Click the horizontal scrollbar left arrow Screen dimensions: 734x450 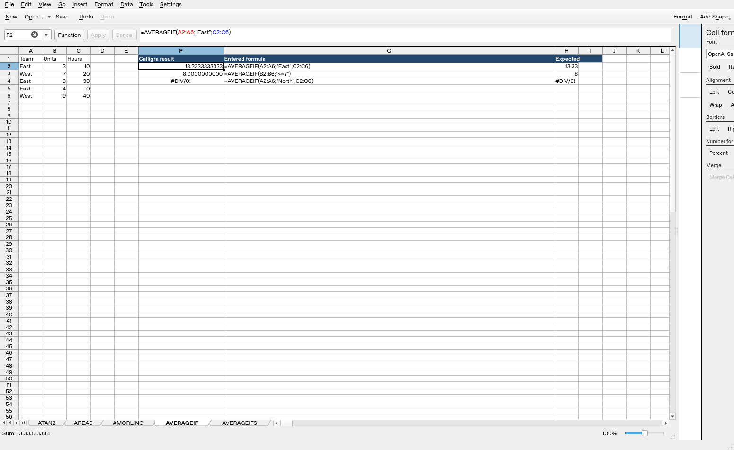277,423
